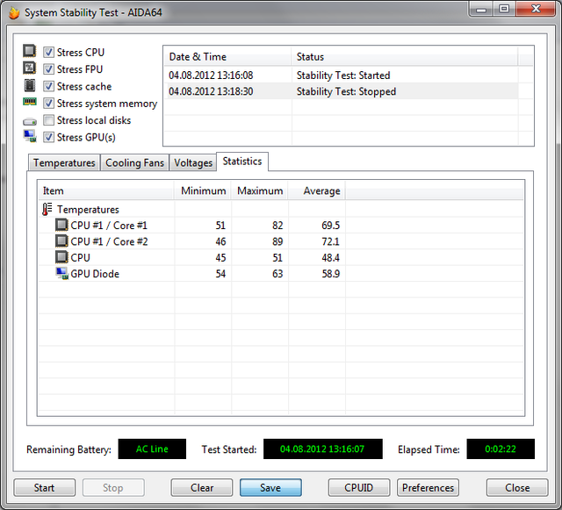
Task: Open the Voltages tab
Action: click(x=193, y=162)
